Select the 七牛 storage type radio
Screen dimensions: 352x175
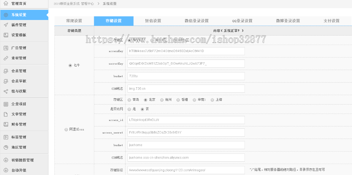(70, 65)
